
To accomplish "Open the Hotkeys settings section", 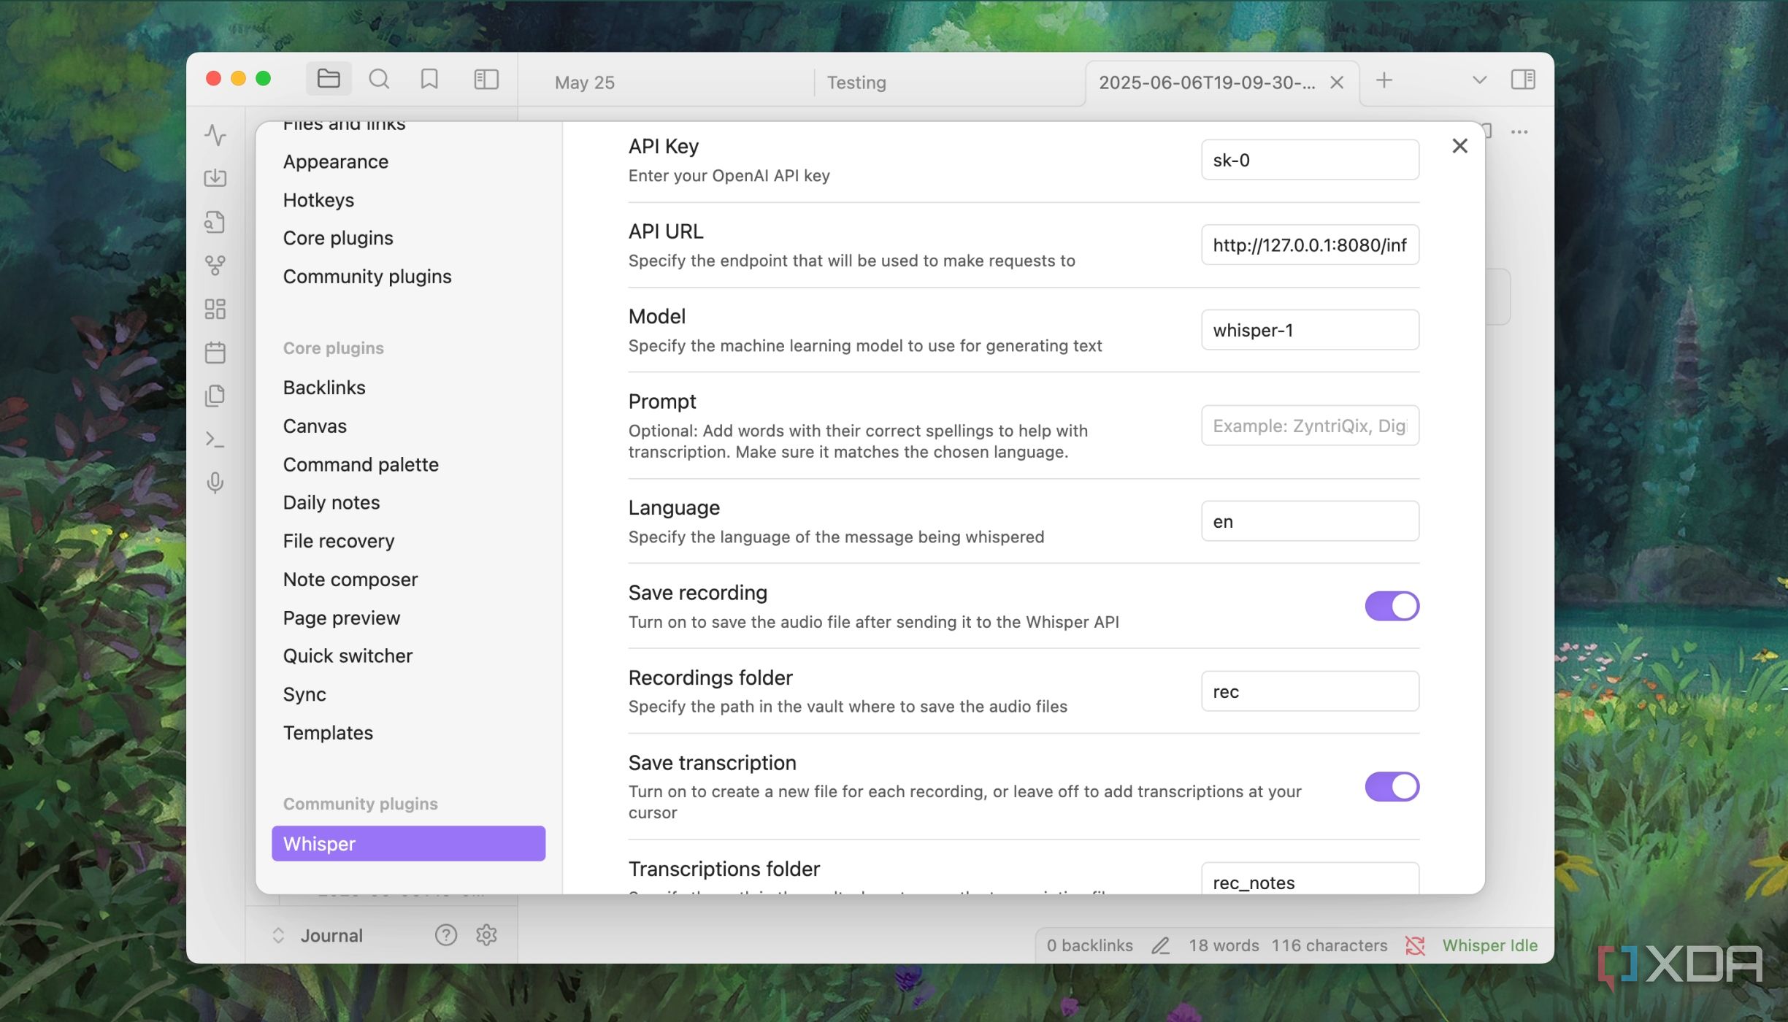I will coord(318,200).
